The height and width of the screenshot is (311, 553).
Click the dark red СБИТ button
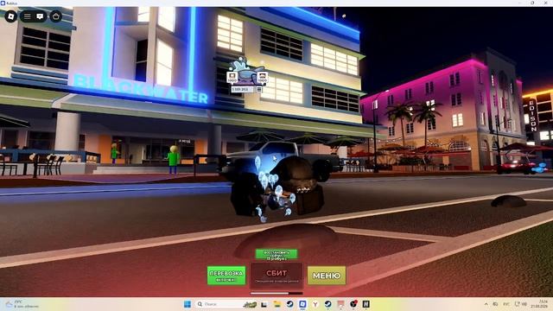pyautogui.click(x=276, y=276)
